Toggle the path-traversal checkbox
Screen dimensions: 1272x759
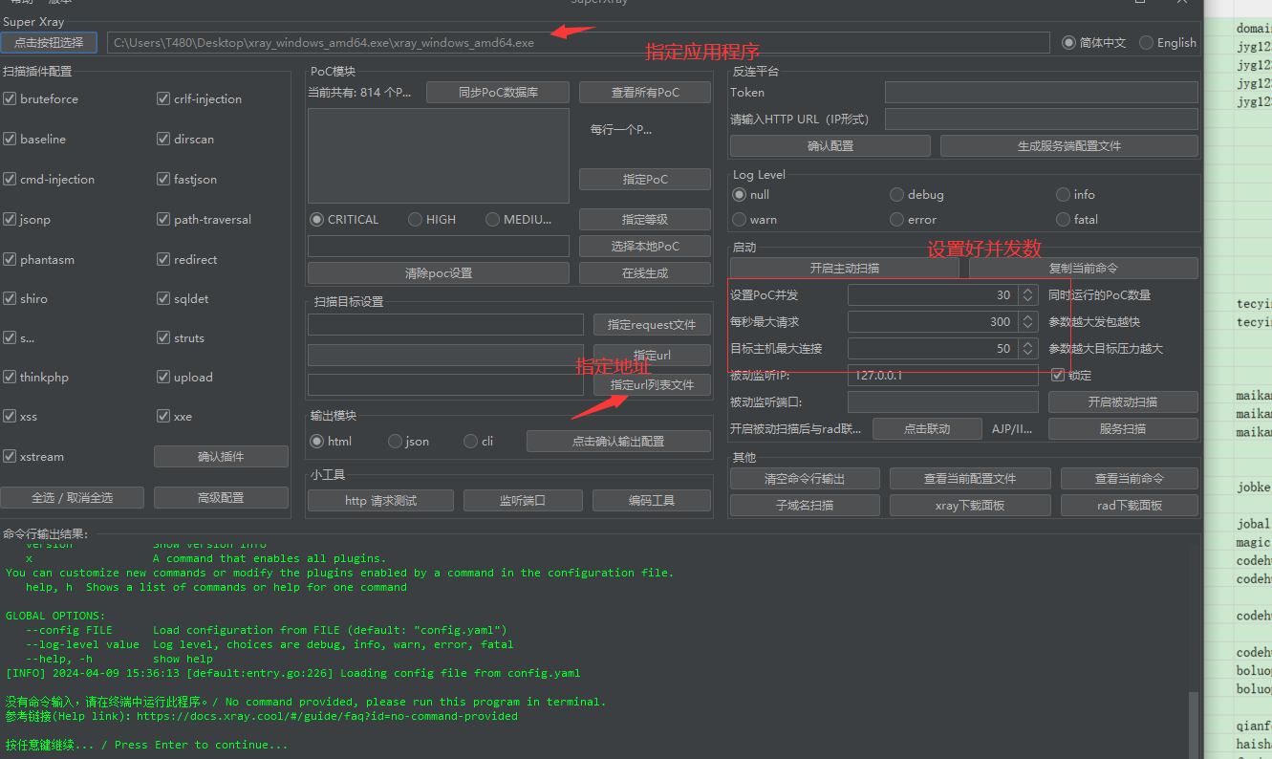pyautogui.click(x=163, y=219)
